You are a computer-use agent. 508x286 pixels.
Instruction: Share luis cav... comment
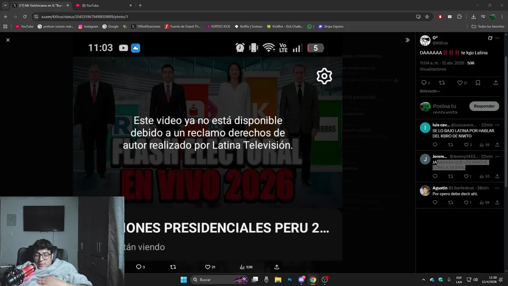click(497, 145)
